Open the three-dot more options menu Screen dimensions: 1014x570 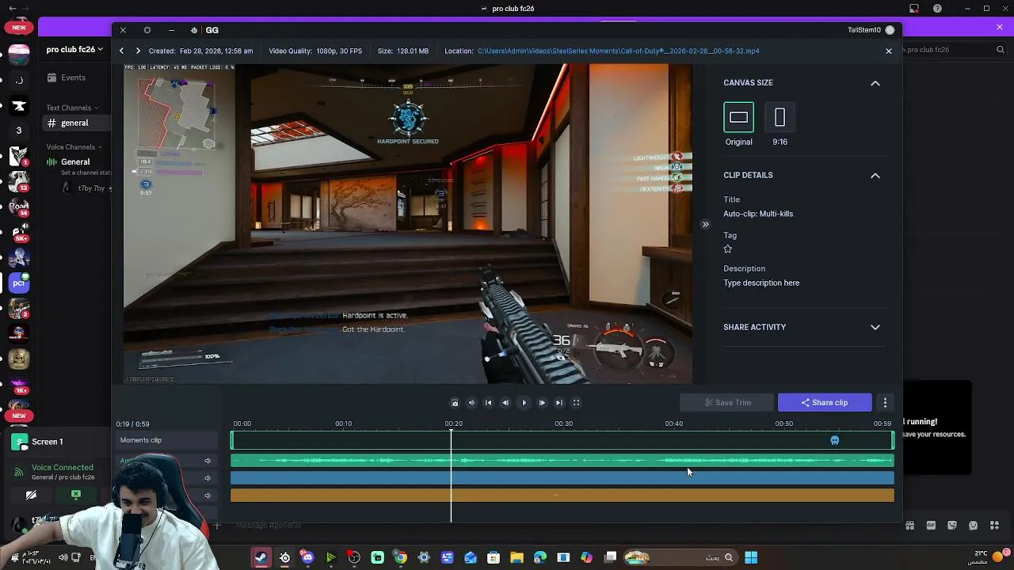coord(886,403)
